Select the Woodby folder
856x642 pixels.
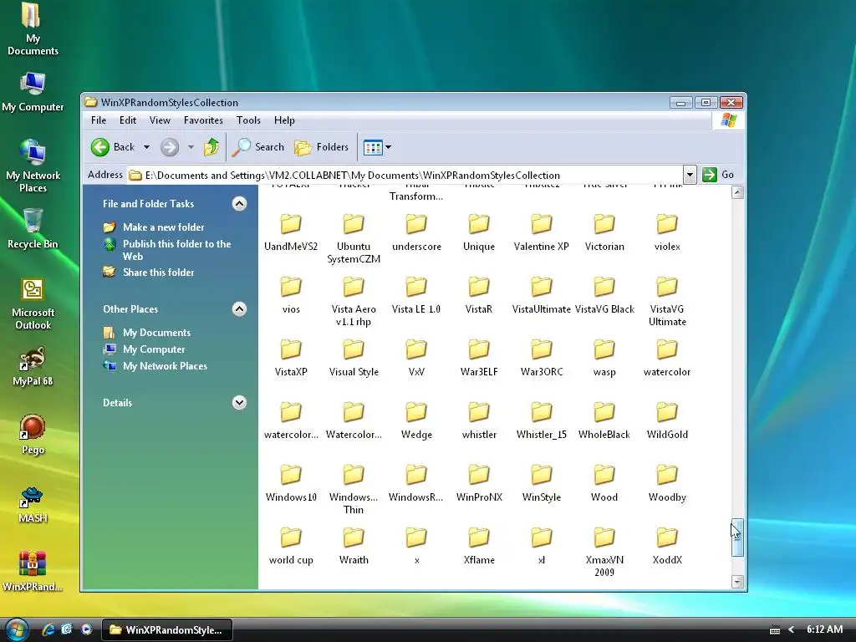(x=667, y=483)
